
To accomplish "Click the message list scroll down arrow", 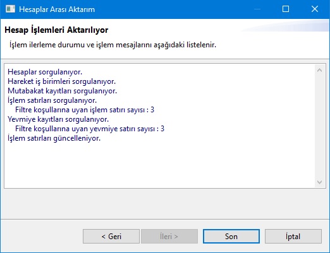I will 319,182.
